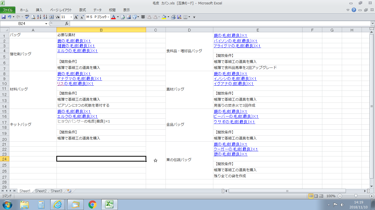Open Internet Explorer from the taskbar

click(x=58, y=205)
